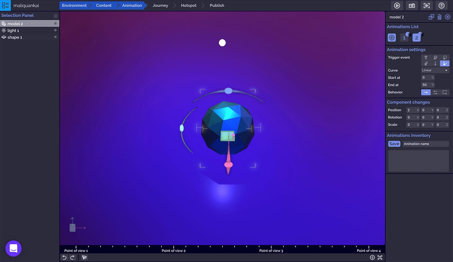453x262 pixels.
Task: Duplicate model 2 with the copy icon
Action: point(431,17)
